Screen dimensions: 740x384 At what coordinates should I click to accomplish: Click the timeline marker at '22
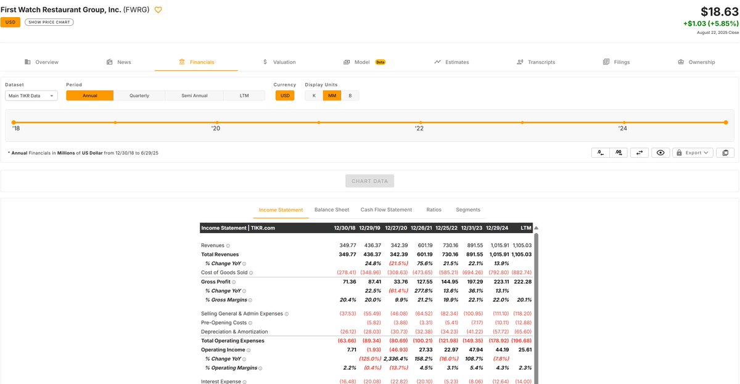coord(421,123)
